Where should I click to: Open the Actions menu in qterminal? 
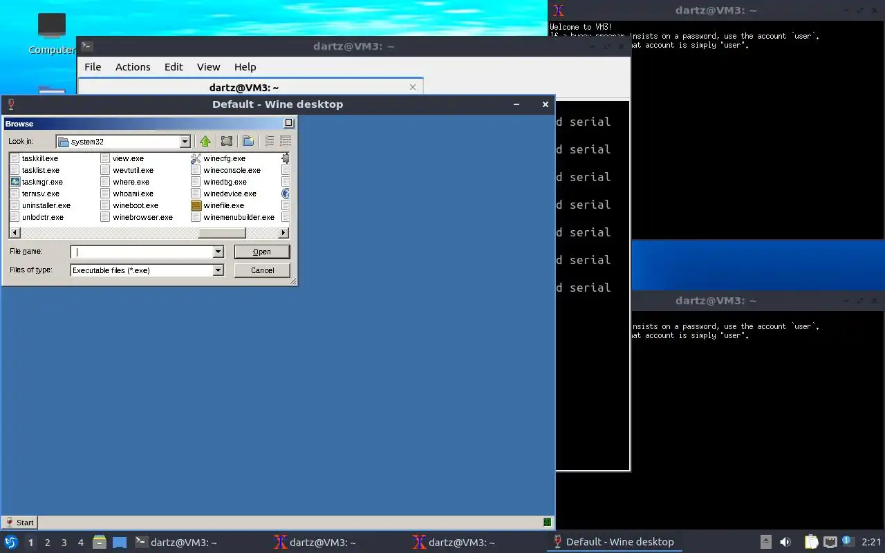click(x=133, y=67)
